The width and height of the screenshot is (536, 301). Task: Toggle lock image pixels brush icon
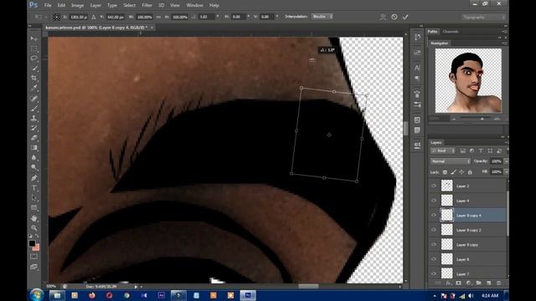point(453,172)
